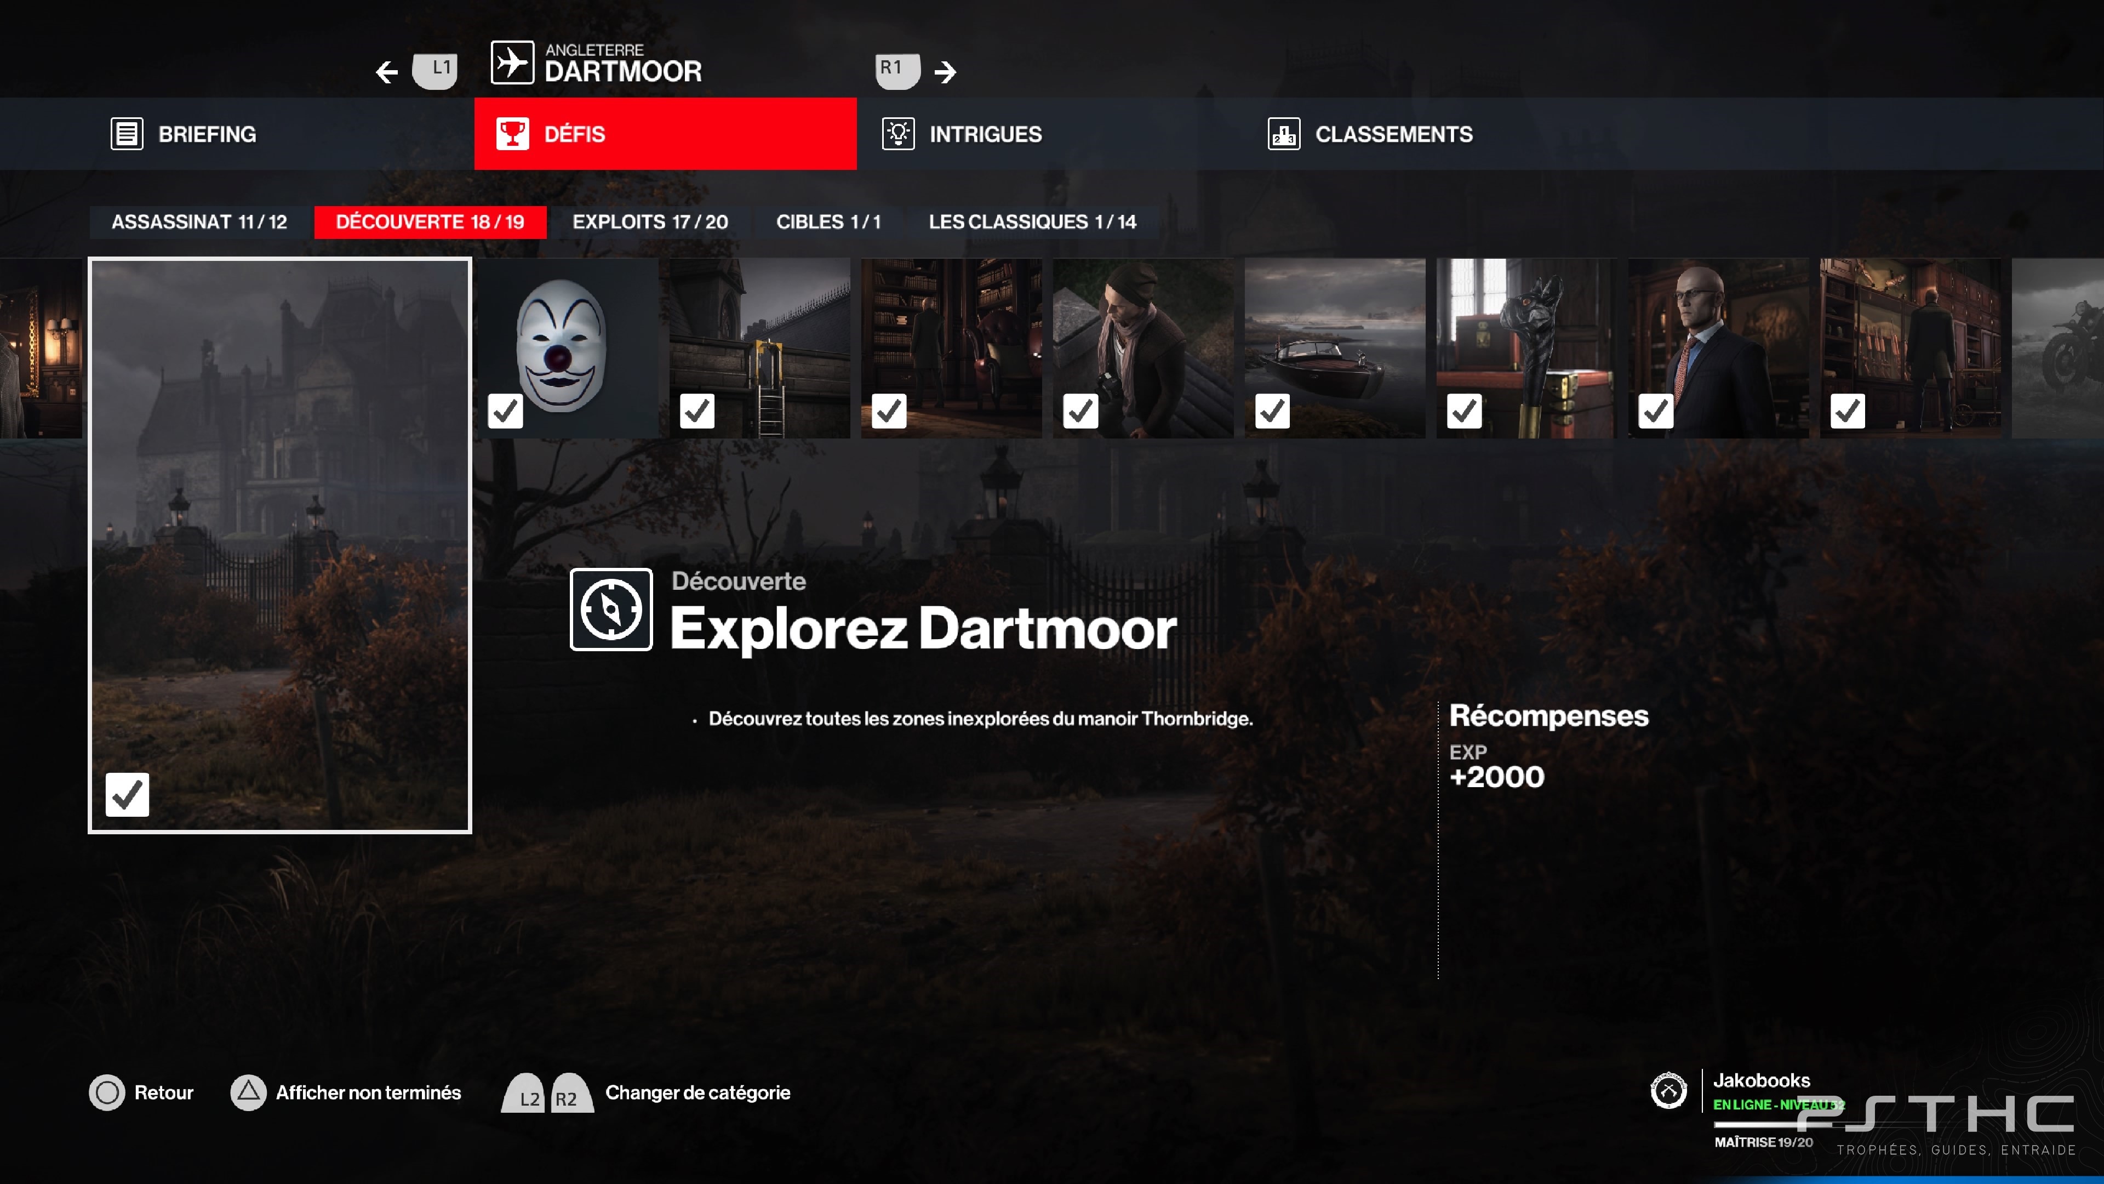Viewport: 2104px width, 1184px height.
Task: Click the Briefing document icon
Action: click(x=127, y=134)
